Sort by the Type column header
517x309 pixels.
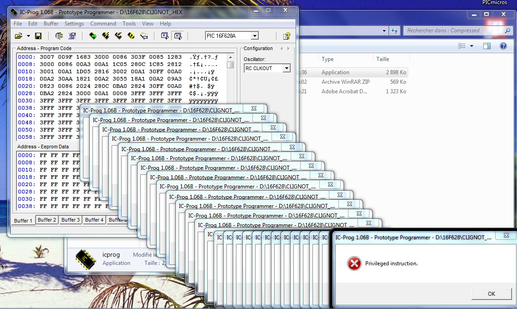(328, 59)
